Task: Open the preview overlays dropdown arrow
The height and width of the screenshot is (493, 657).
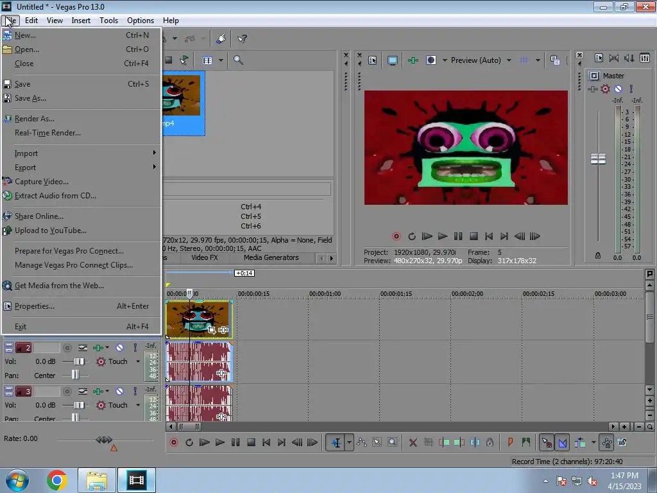Action: (538, 60)
